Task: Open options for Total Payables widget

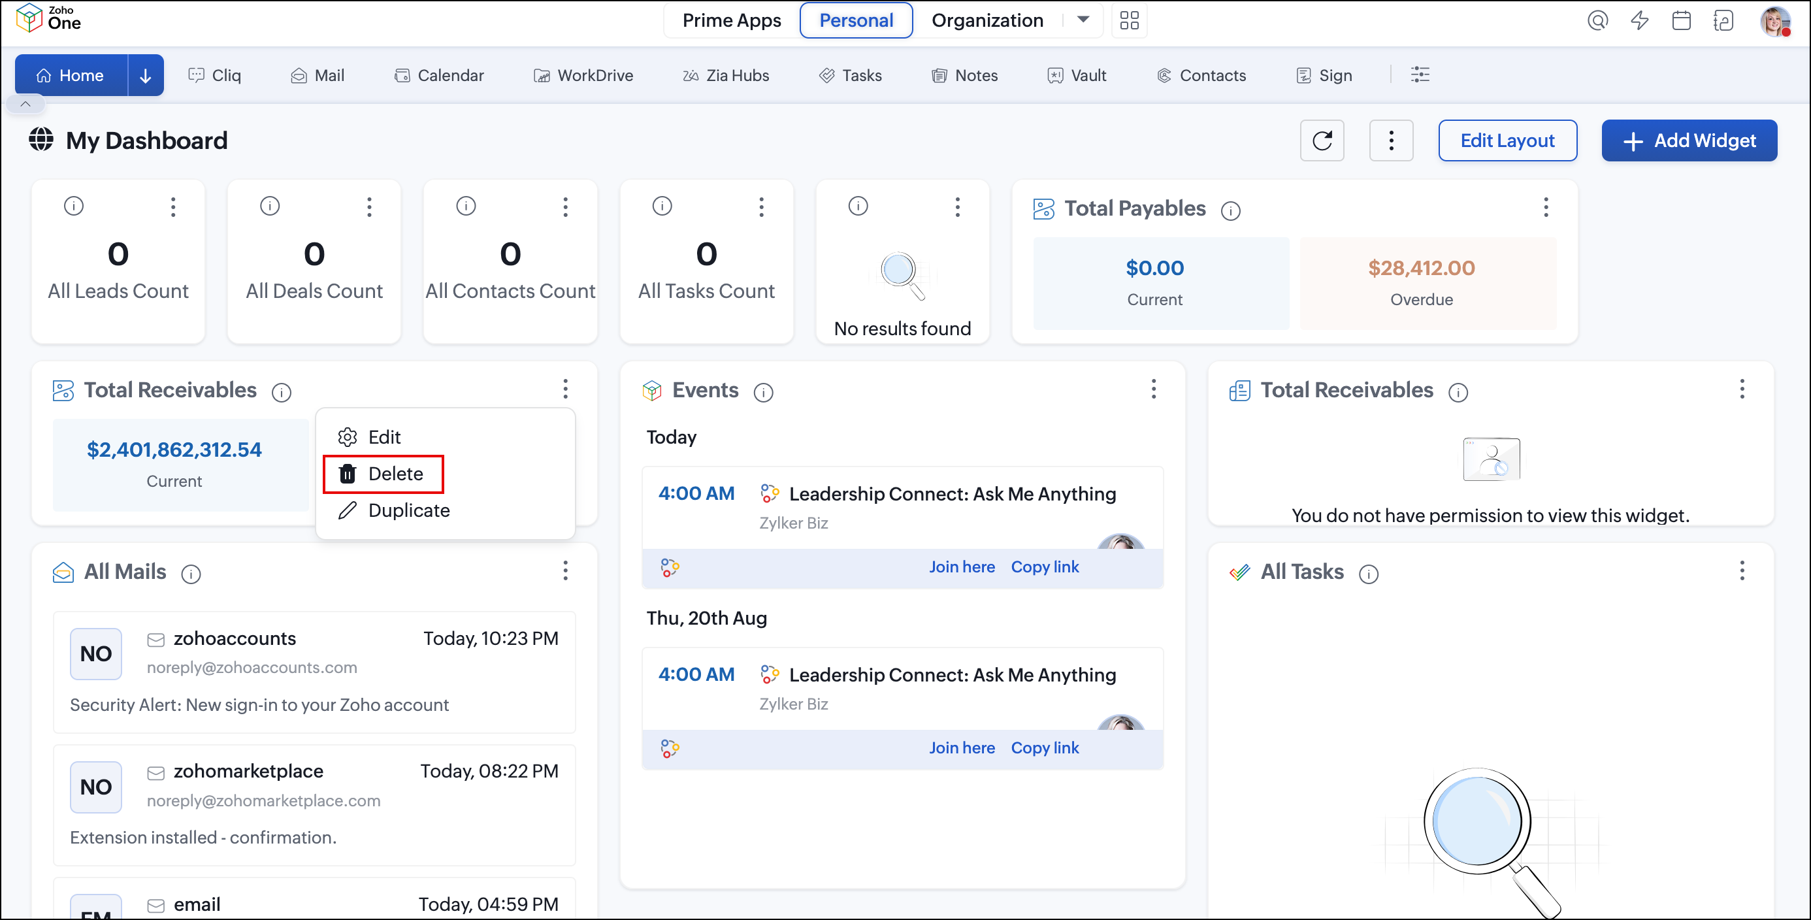Action: point(1546,206)
